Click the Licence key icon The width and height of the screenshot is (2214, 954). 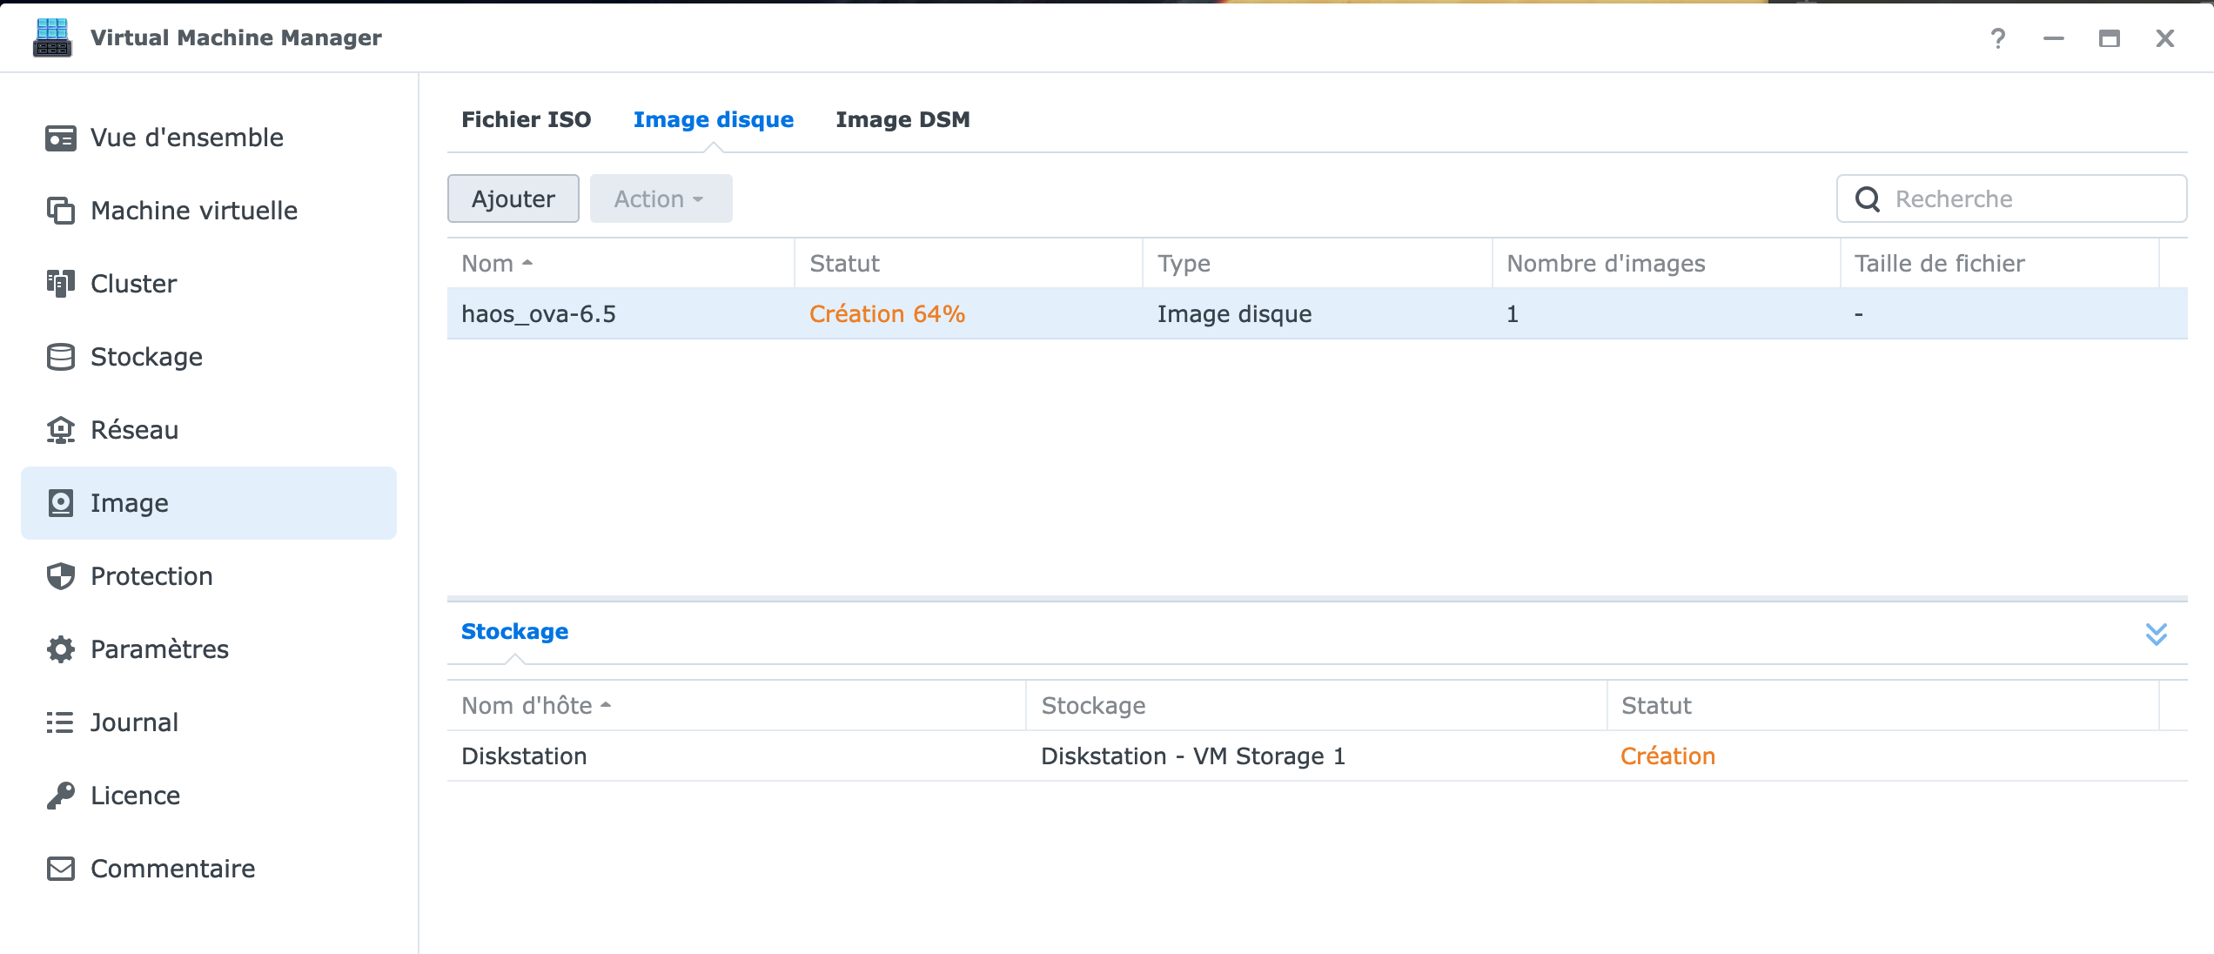tap(60, 796)
